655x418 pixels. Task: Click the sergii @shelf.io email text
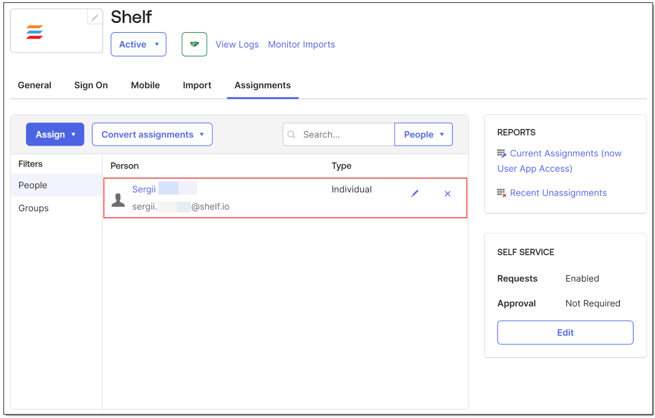pyautogui.click(x=180, y=207)
